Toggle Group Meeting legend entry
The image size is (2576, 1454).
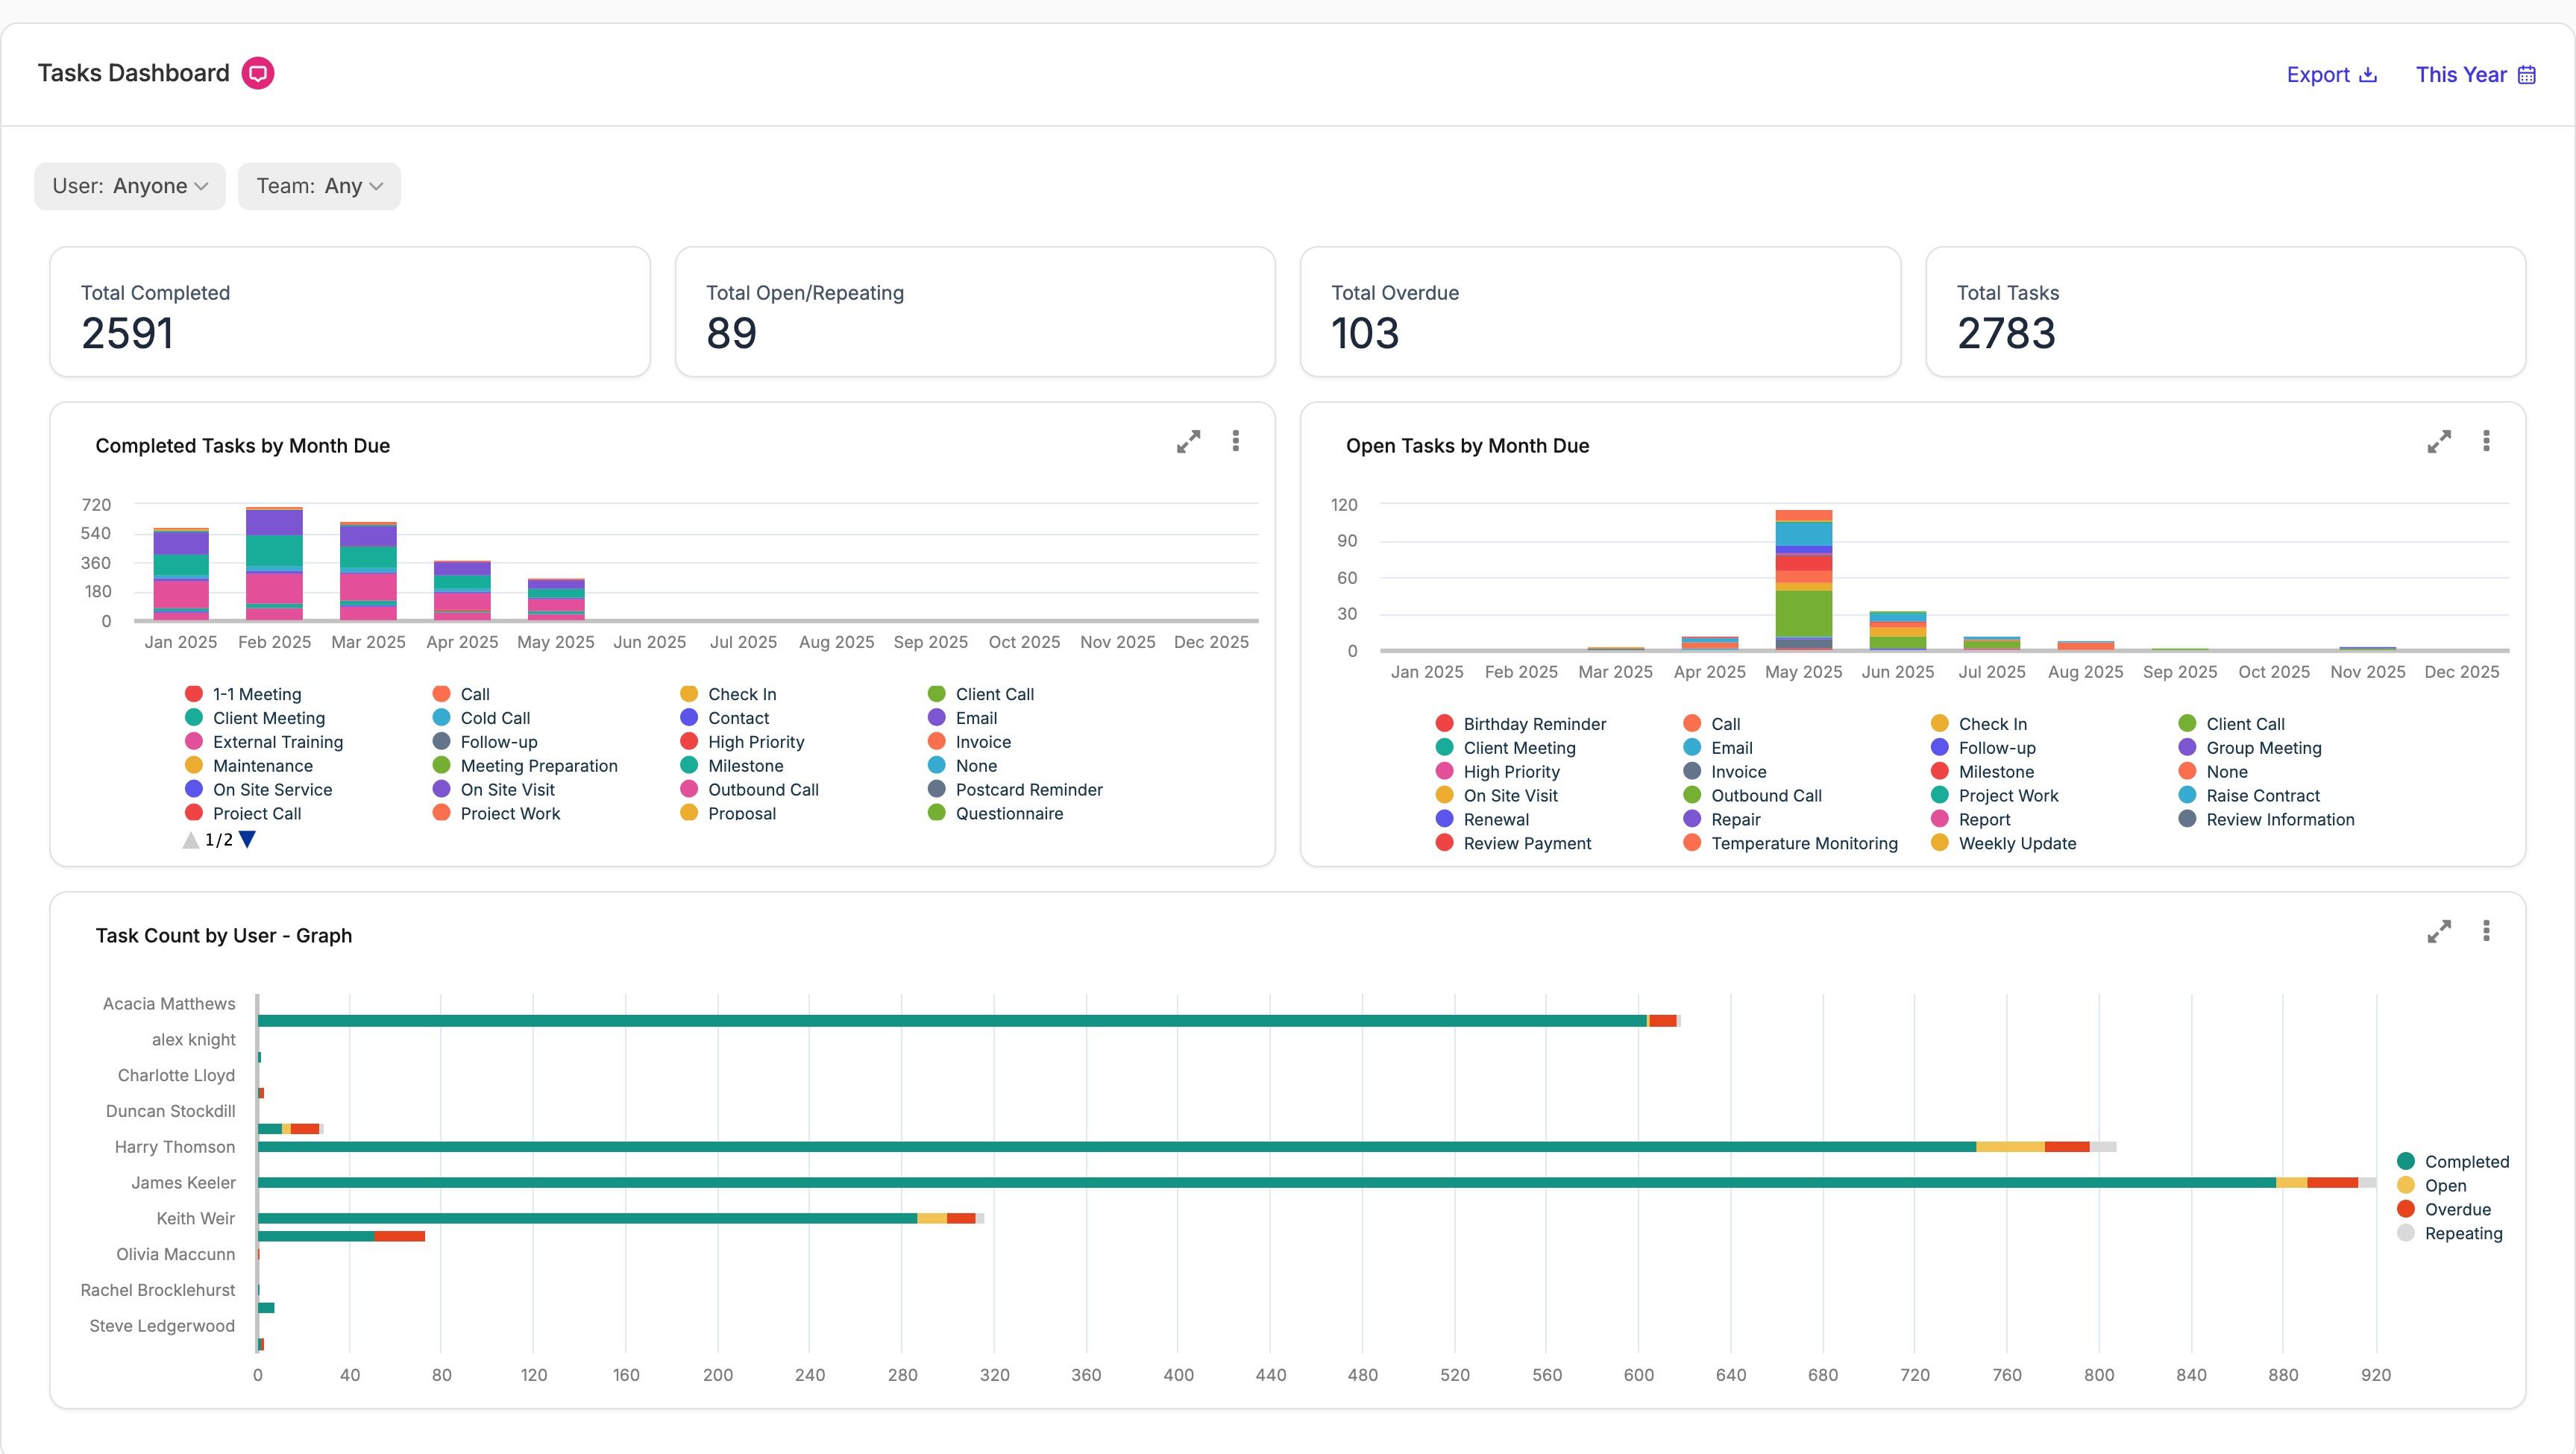tap(2250, 748)
